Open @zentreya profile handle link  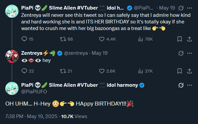[x=76, y=53]
